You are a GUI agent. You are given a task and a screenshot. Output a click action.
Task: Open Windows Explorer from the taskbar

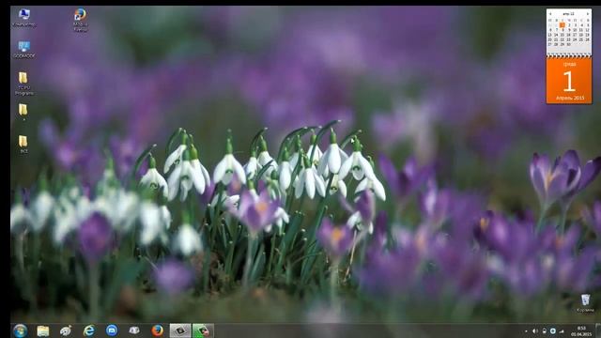43,330
